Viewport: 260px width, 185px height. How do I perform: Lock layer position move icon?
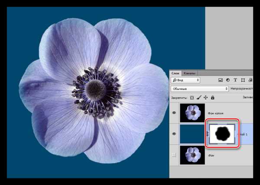tap(205, 98)
